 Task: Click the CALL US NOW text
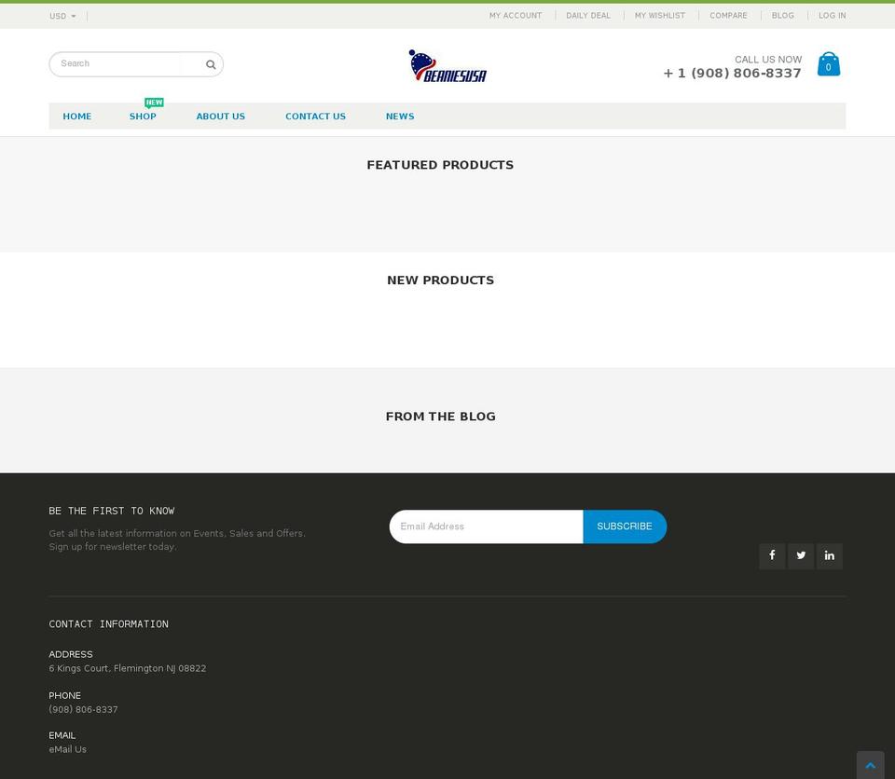[x=767, y=60]
